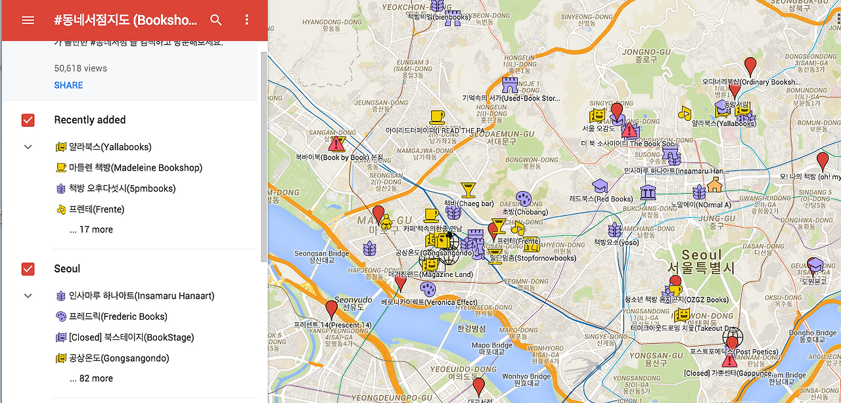The image size is (841, 403).
Task: Click the music note marker left of Yallabooks
Action: tap(685, 113)
